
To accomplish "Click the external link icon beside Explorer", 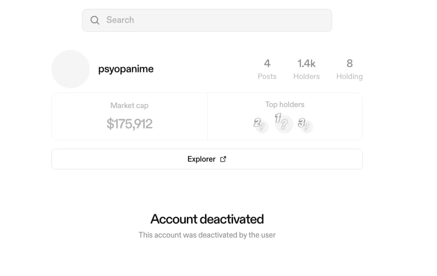I will (223, 159).
